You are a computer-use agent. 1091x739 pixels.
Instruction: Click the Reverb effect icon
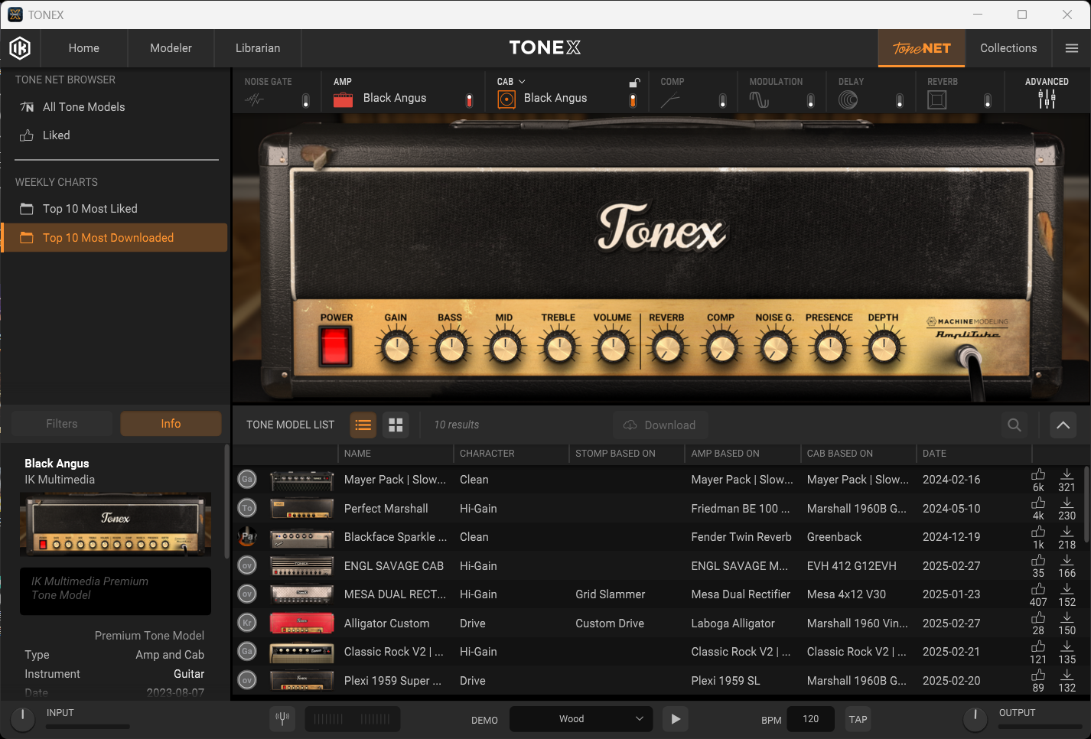937,99
